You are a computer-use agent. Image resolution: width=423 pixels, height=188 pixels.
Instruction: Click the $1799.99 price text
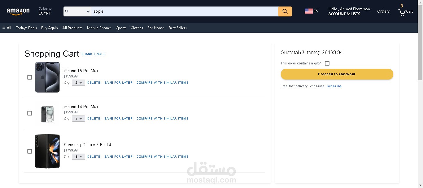click(71, 151)
